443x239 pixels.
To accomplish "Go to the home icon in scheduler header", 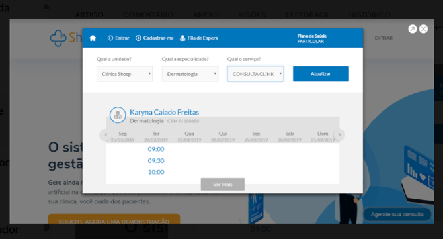I will (93, 38).
